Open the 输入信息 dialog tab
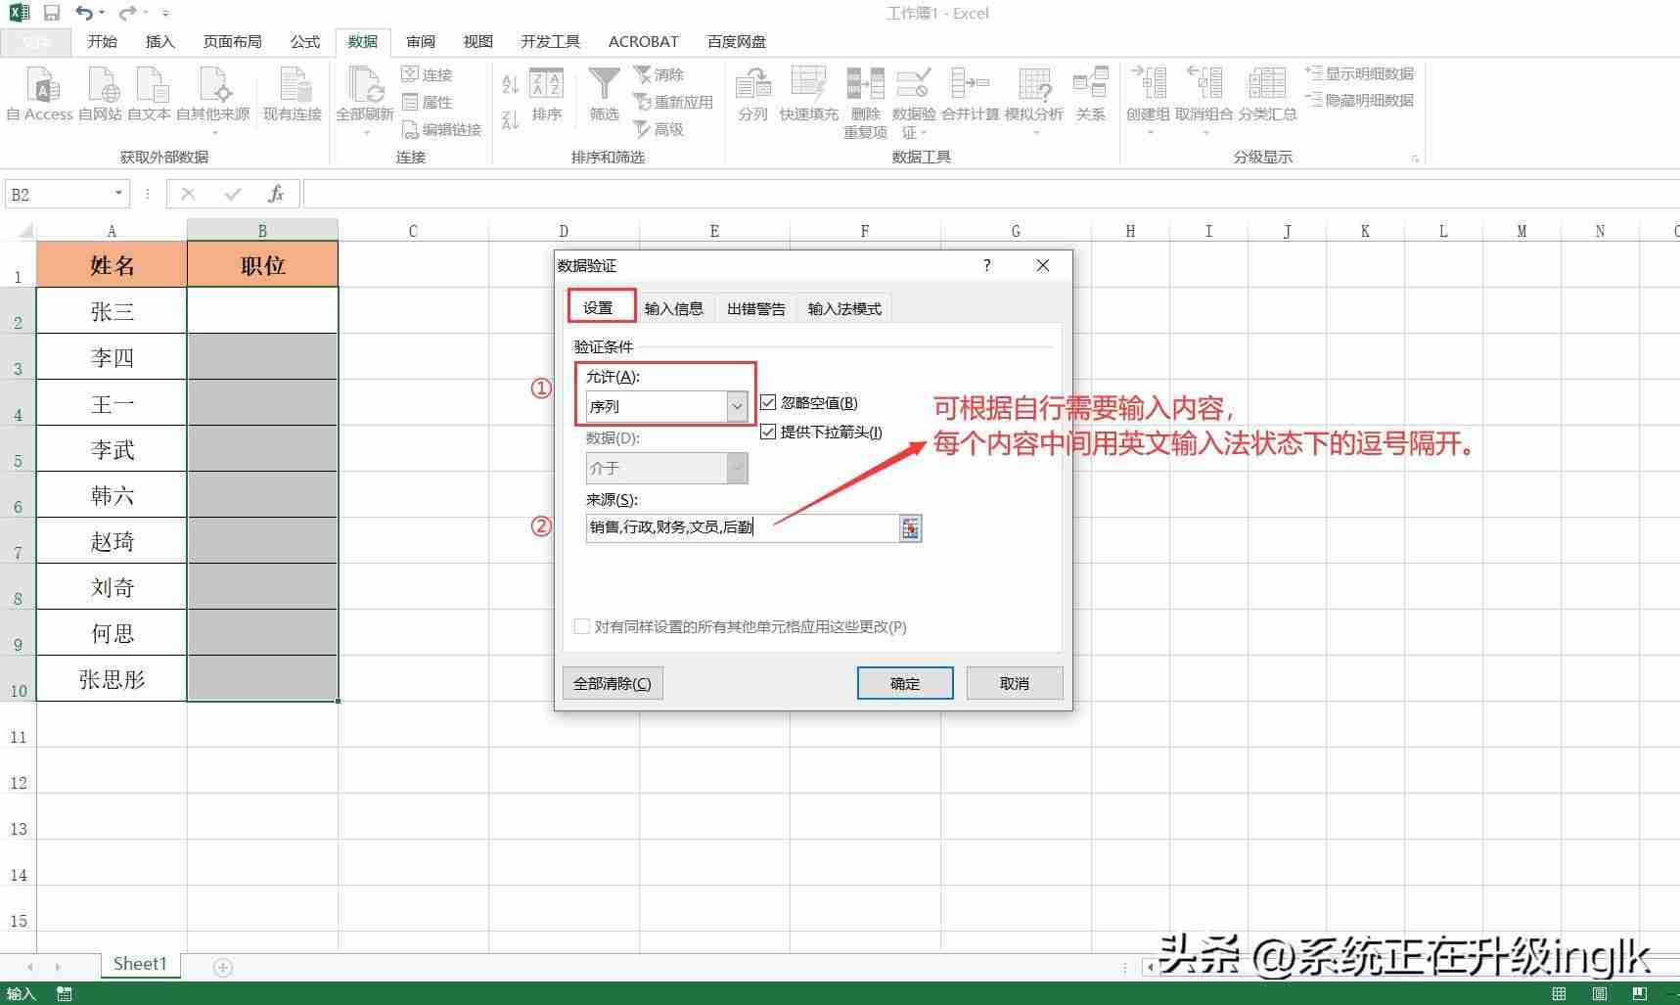The width and height of the screenshot is (1680, 1005). point(674,308)
